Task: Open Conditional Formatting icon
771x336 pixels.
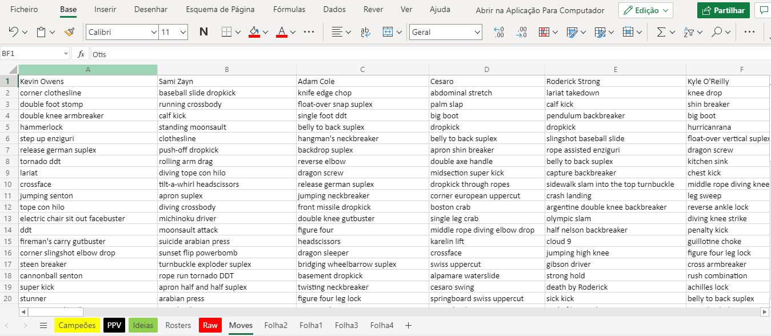Action: (x=544, y=32)
